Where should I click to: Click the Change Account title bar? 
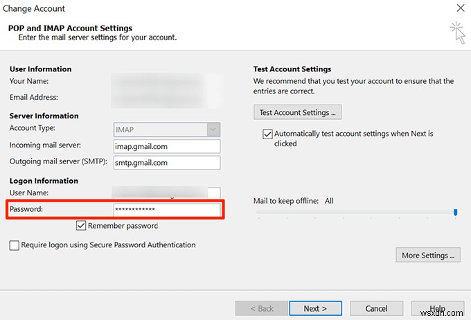pyautogui.click(x=208, y=8)
